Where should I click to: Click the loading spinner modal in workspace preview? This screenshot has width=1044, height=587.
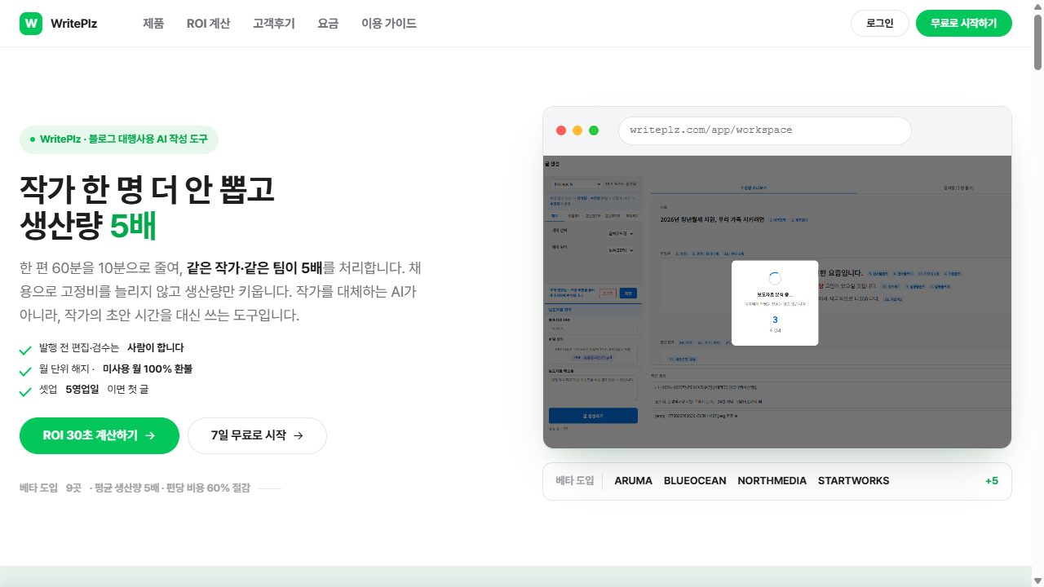pos(775,302)
